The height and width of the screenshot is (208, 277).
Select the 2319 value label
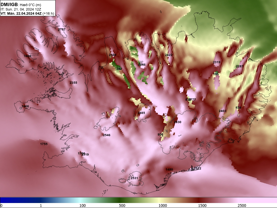point(217,62)
